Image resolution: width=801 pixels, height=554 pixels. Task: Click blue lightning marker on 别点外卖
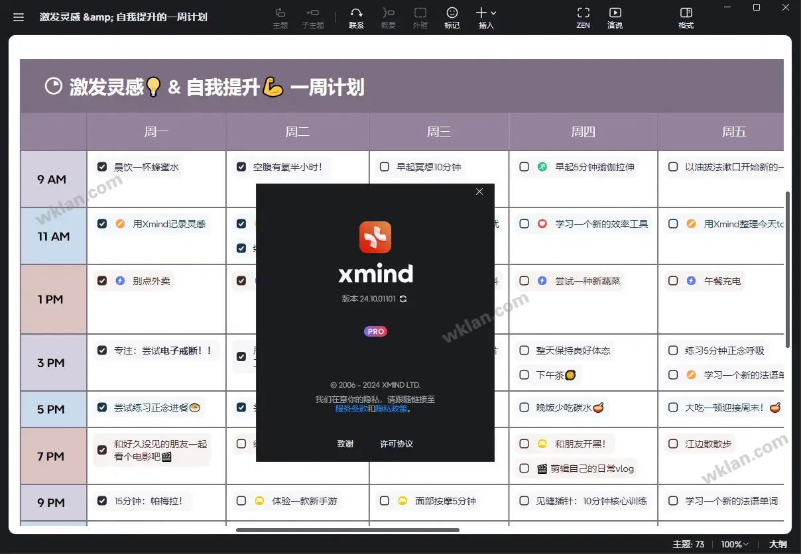coord(120,281)
